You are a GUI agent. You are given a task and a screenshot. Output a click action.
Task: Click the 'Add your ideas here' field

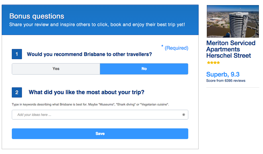coord(100,115)
